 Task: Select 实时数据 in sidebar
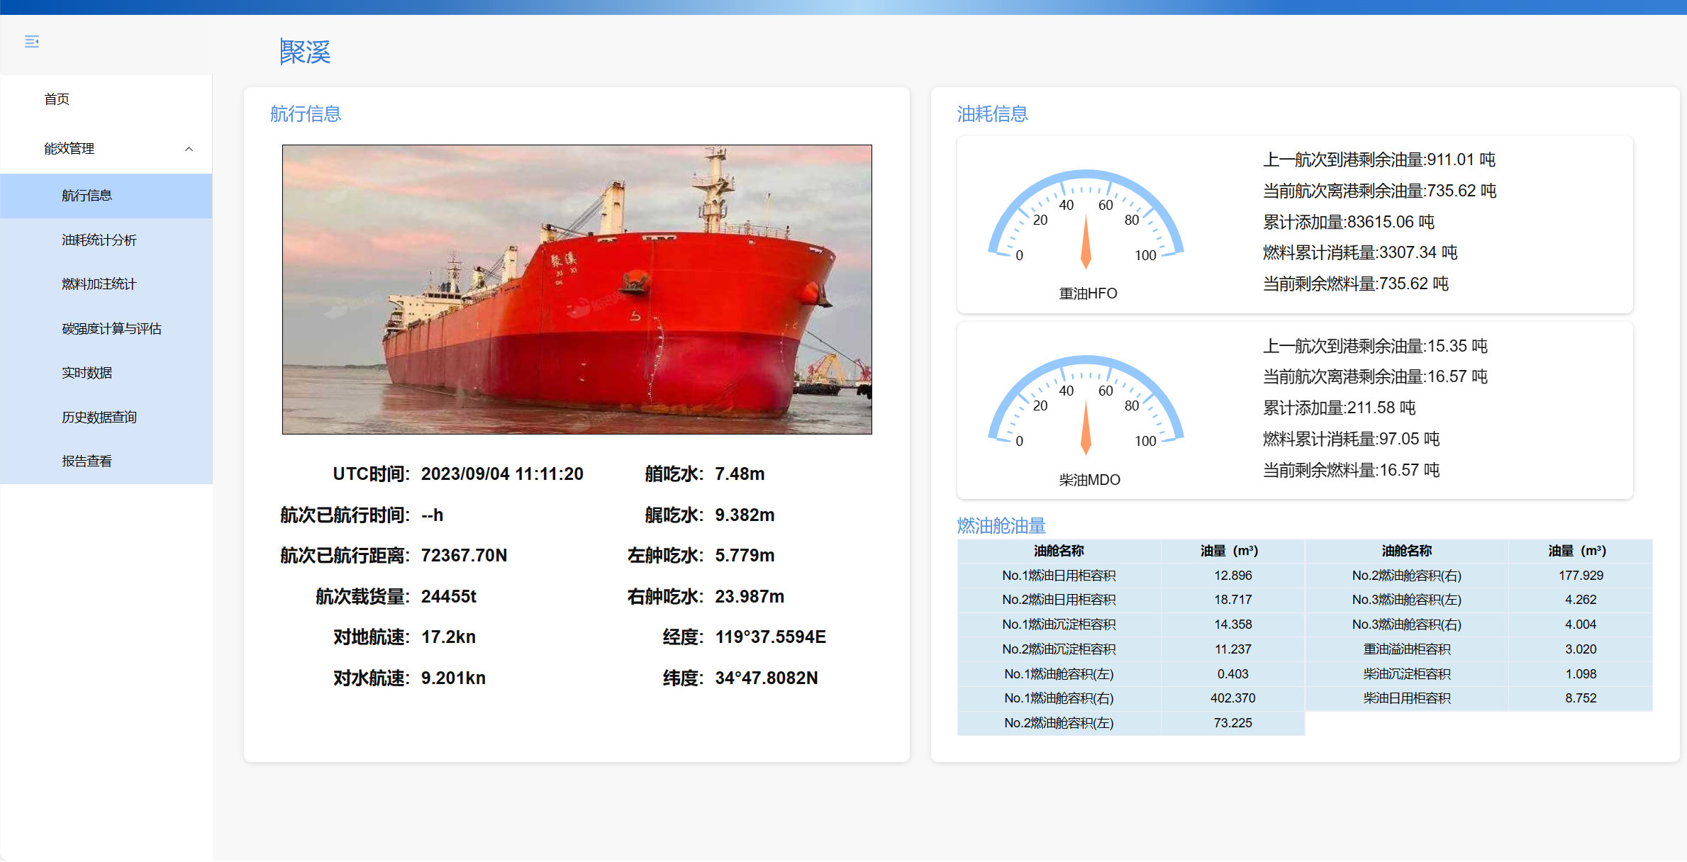[x=87, y=373]
